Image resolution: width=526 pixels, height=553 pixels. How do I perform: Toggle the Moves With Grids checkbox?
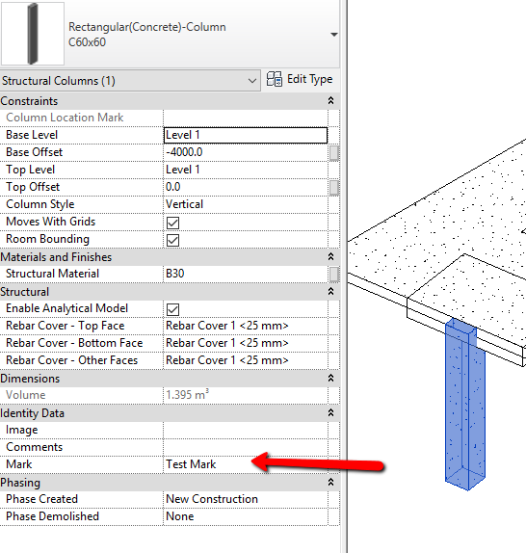click(172, 223)
